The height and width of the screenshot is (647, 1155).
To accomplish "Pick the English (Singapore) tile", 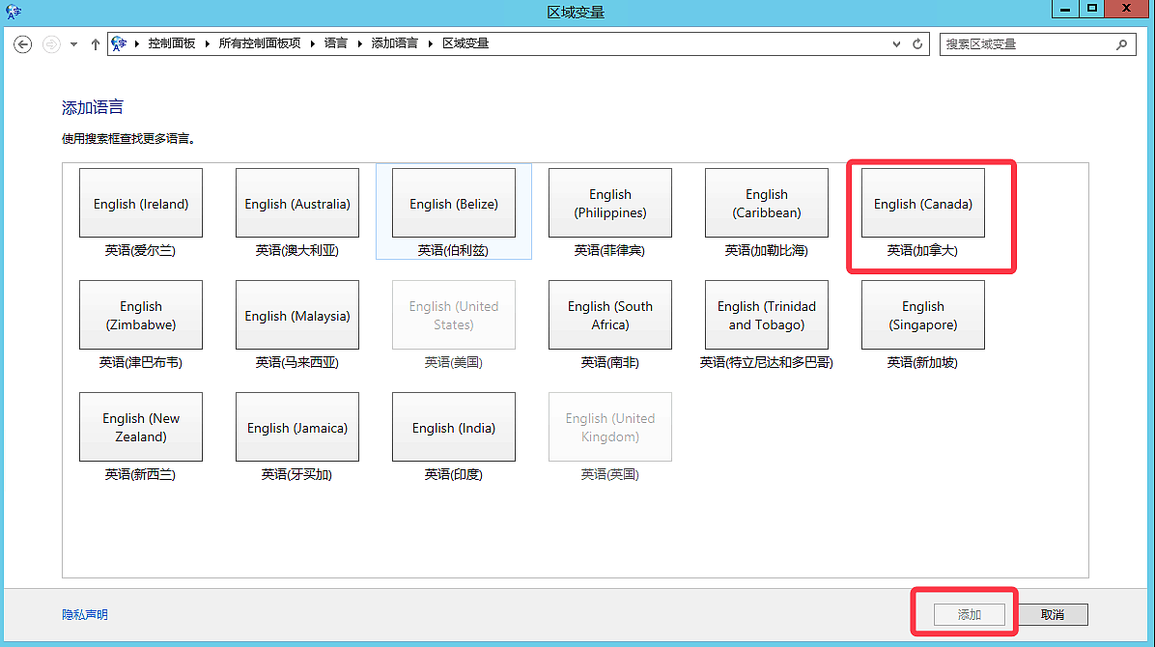I will click(x=922, y=316).
